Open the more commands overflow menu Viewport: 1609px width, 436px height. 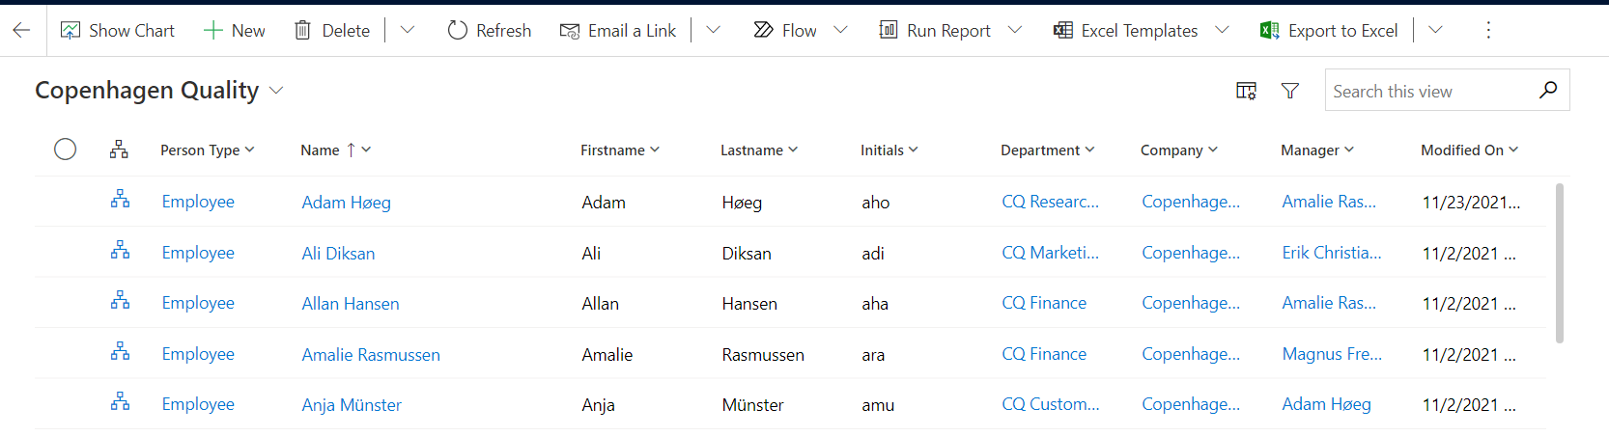pos(1487,31)
